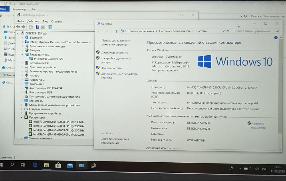Screen dimensions: 286x181
Task: Click Система и безопасность breadcrumb
Action: [174, 31]
